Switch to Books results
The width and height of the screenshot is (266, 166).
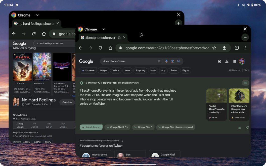(x=174, y=71)
